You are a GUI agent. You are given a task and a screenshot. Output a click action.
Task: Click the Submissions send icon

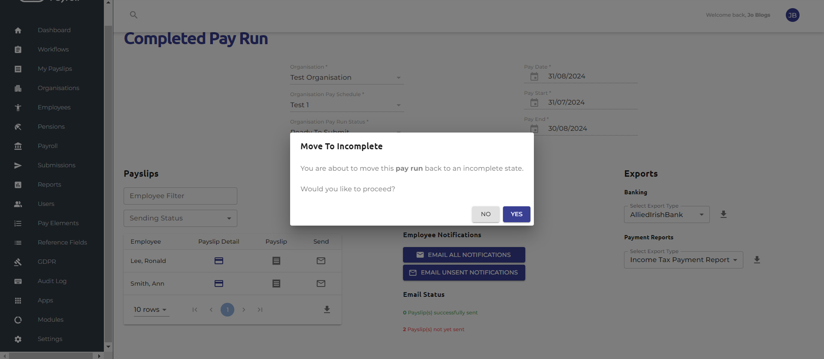(x=18, y=166)
